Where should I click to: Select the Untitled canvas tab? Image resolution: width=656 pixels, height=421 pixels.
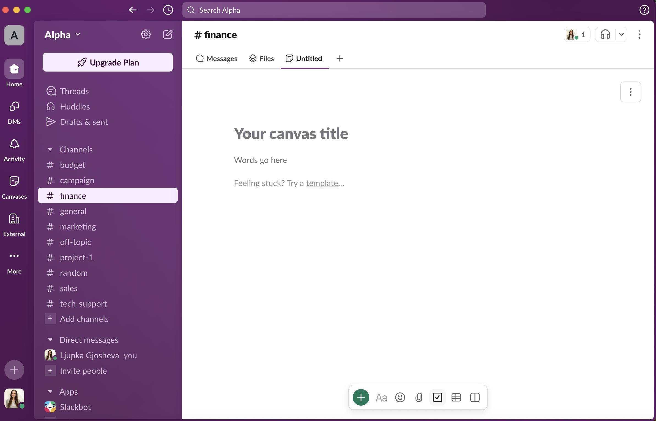[x=304, y=59]
